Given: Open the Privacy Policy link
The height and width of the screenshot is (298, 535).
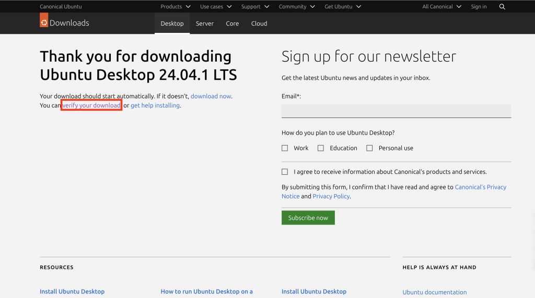Looking at the screenshot, I should [x=331, y=196].
